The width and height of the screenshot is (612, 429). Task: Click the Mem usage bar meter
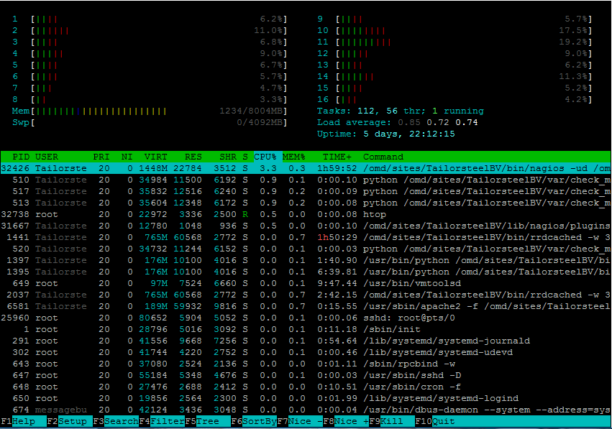[150, 111]
